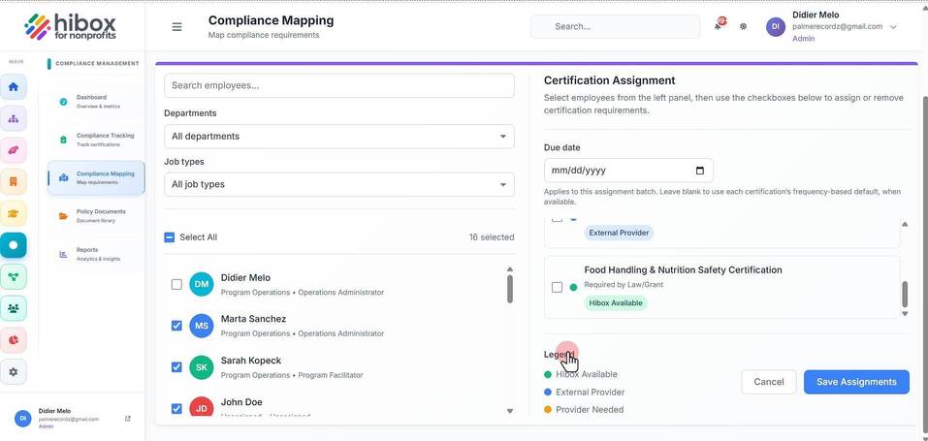The width and height of the screenshot is (928, 441).
Task: Open the green workflow nodes icon
Action: pyautogui.click(x=13, y=277)
